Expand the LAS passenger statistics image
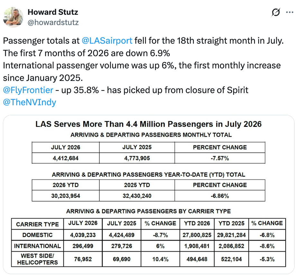The width and height of the screenshot is (301, 278). coord(149,194)
